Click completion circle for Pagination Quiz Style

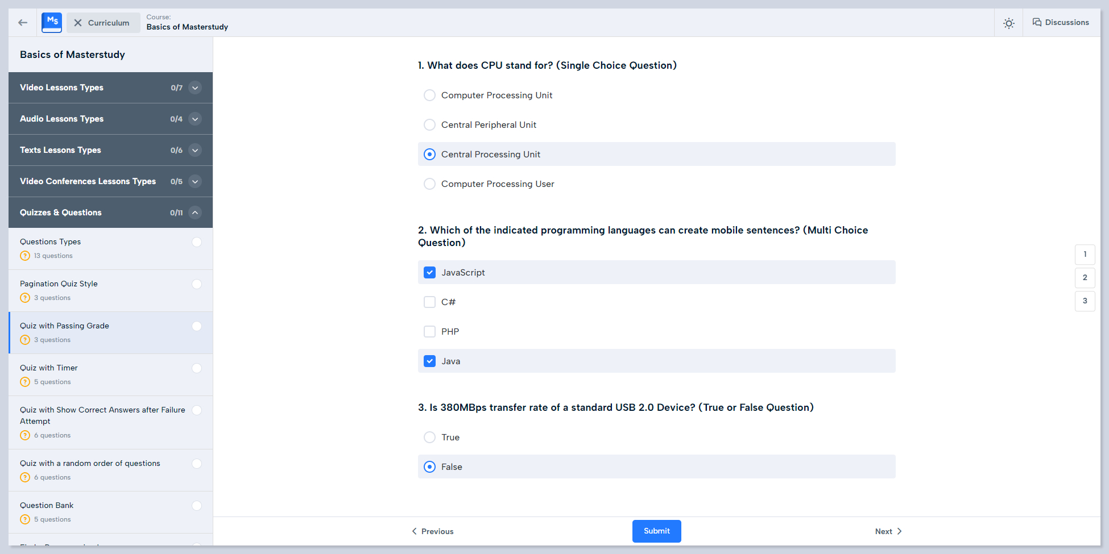point(197,284)
